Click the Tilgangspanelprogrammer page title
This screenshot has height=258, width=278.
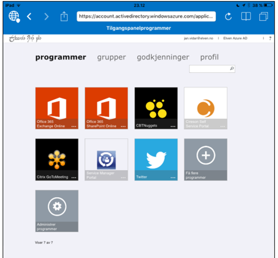coord(139,28)
